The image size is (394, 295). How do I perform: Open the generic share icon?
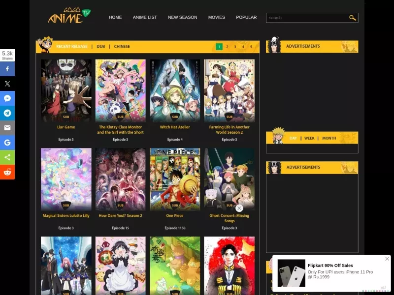(x=7, y=157)
